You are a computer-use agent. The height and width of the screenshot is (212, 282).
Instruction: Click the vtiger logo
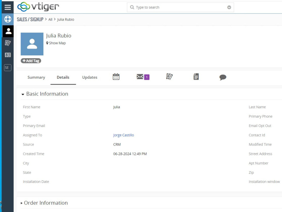(x=38, y=7)
